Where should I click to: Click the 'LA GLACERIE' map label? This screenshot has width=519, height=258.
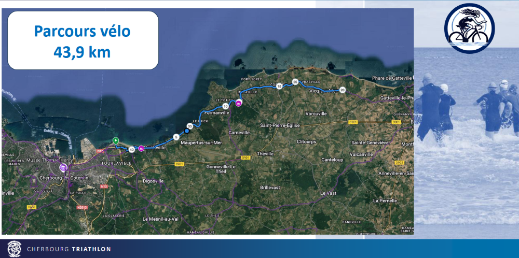(114, 216)
